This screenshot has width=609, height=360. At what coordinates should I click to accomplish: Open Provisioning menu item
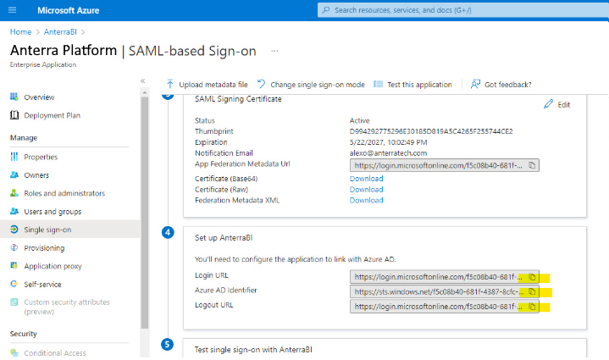coord(44,248)
